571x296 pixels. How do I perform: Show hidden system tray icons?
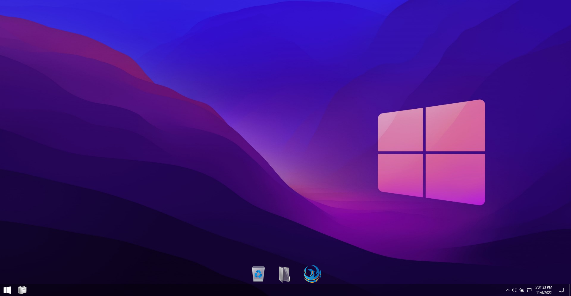click(x=508, y=290)
